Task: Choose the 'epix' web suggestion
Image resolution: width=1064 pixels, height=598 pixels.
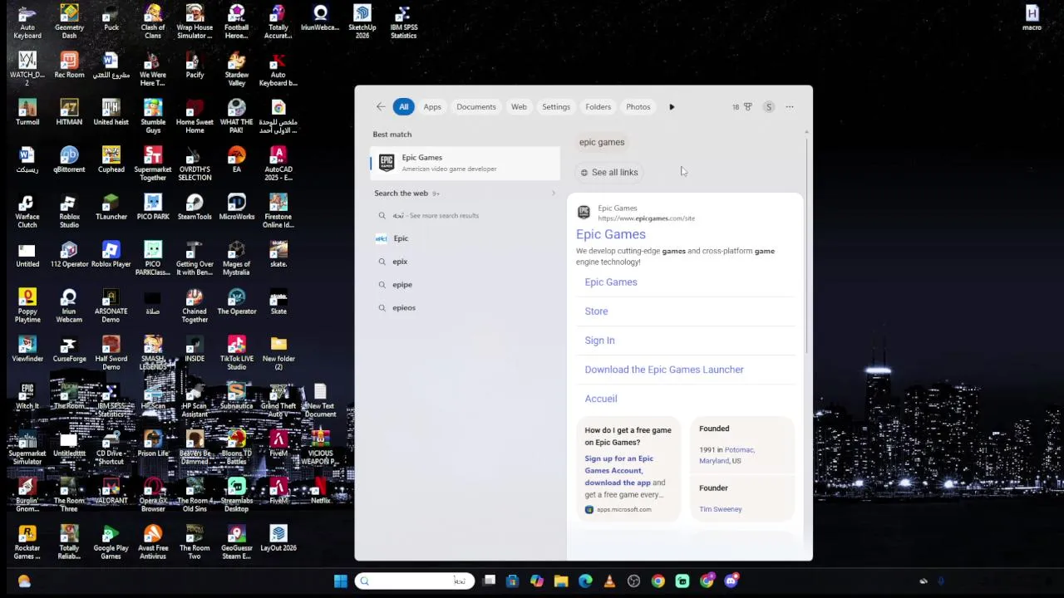Action: pyautogui.click(x=465, y=262)
